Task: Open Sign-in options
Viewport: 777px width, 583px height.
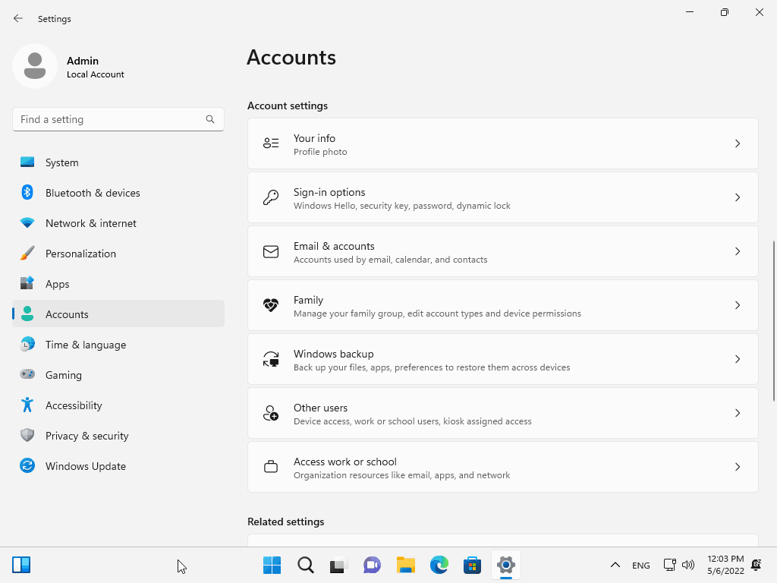Action: [x=502, y=197]
